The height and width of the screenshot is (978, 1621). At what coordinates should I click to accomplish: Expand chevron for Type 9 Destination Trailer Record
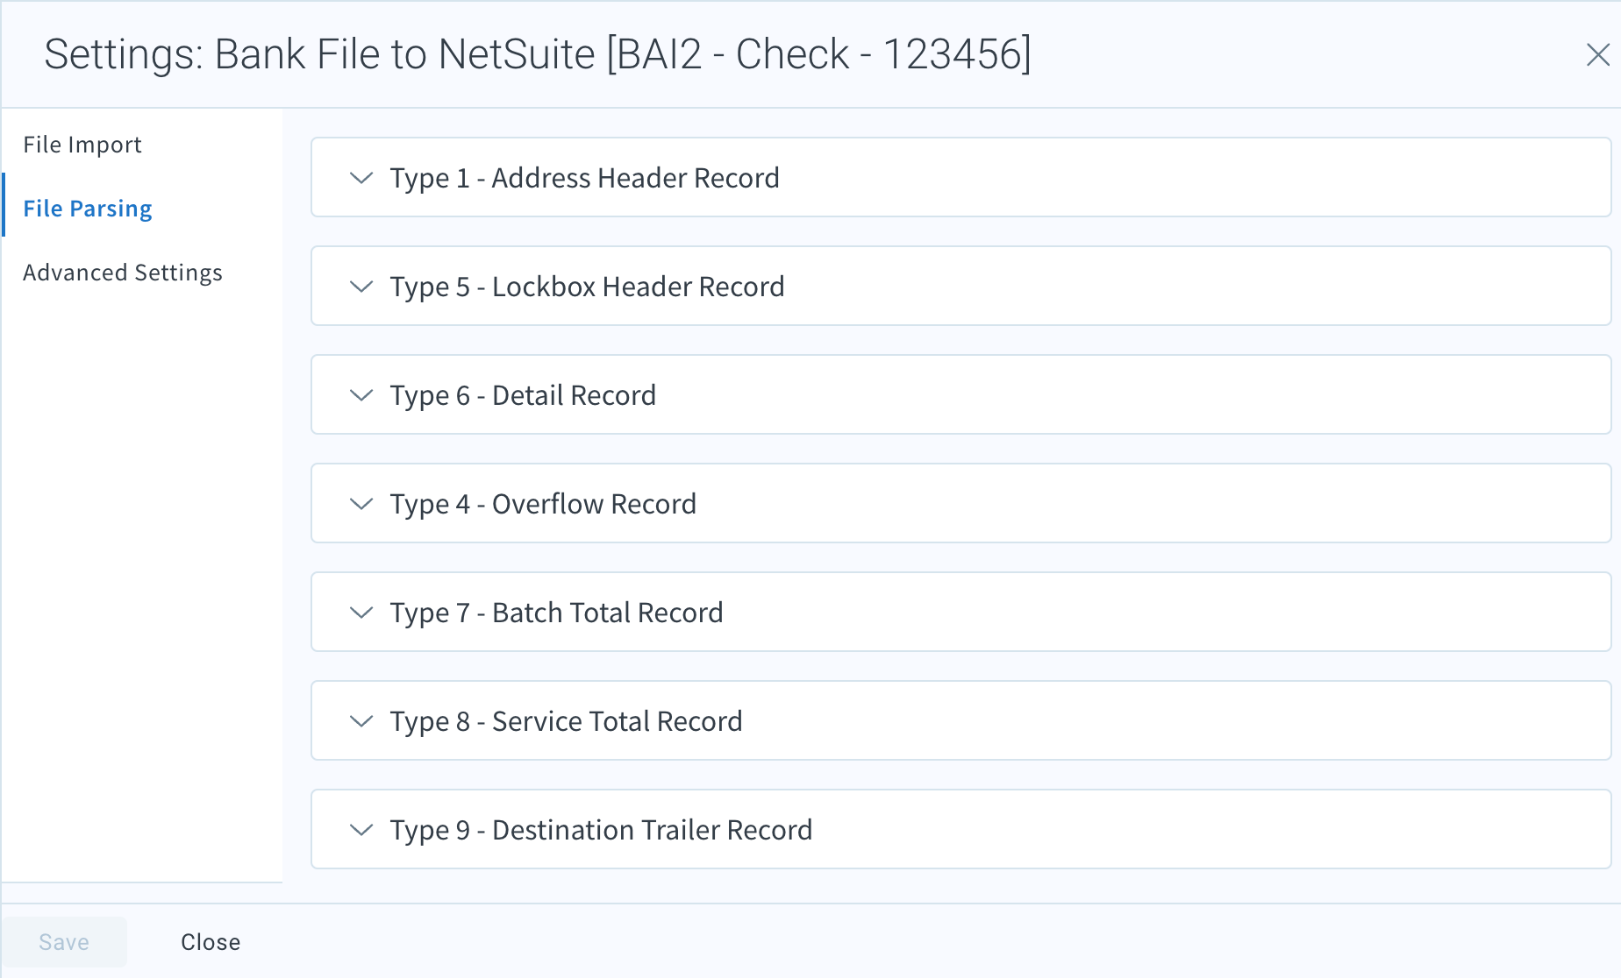361,830
